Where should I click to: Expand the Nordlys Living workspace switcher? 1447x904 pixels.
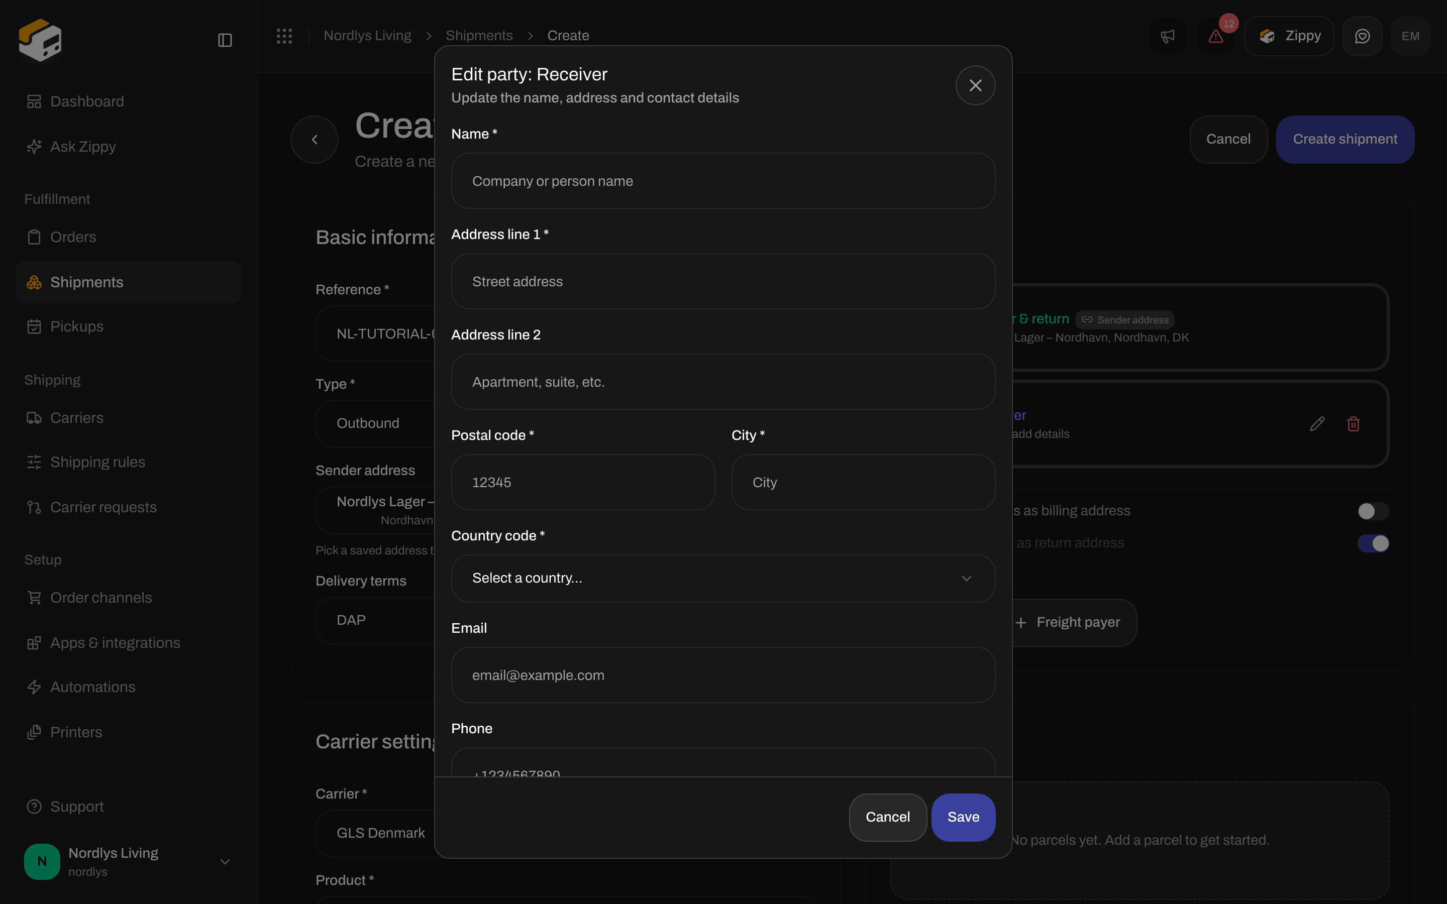click(129, 861)
